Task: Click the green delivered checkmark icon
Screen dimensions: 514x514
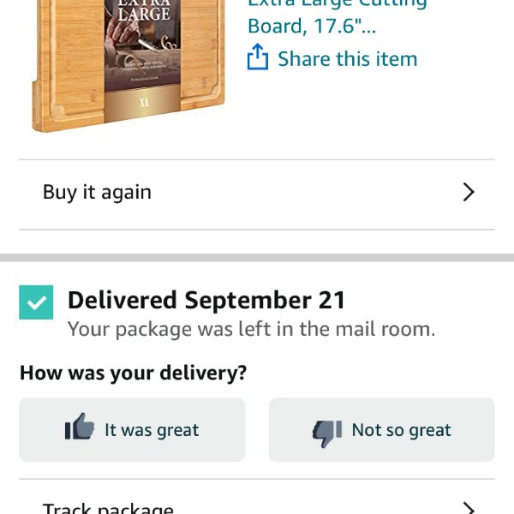Action: click(x=36, y=302)
